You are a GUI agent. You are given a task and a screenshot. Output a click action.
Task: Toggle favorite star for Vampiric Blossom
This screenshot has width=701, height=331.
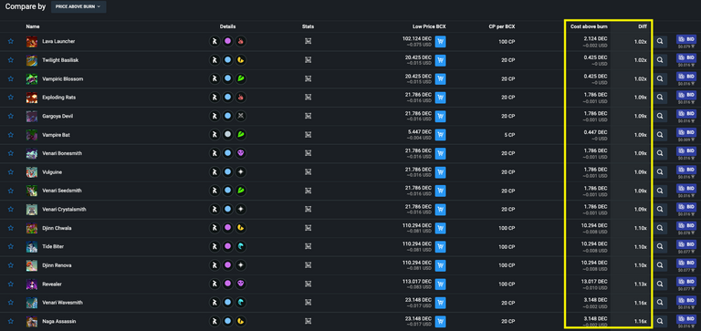pyautogui.click(x=11, y=79)
